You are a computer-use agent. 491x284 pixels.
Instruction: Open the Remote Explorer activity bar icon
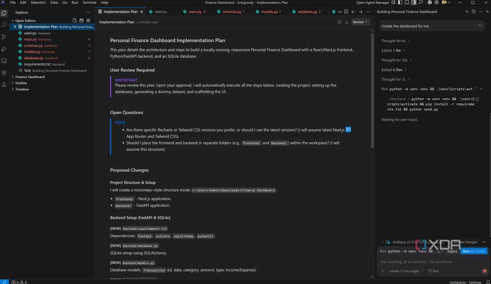point(4,61)
